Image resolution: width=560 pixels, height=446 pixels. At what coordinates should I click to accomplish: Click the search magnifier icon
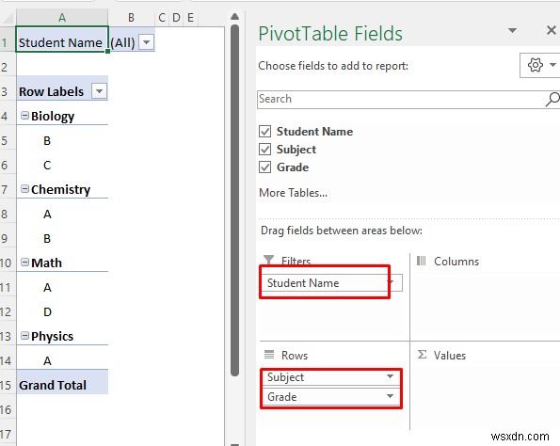(552, 100)
